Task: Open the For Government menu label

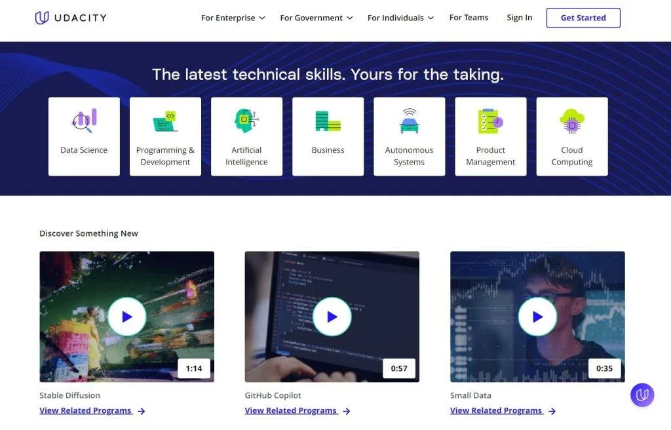Action: coord(311,18)
